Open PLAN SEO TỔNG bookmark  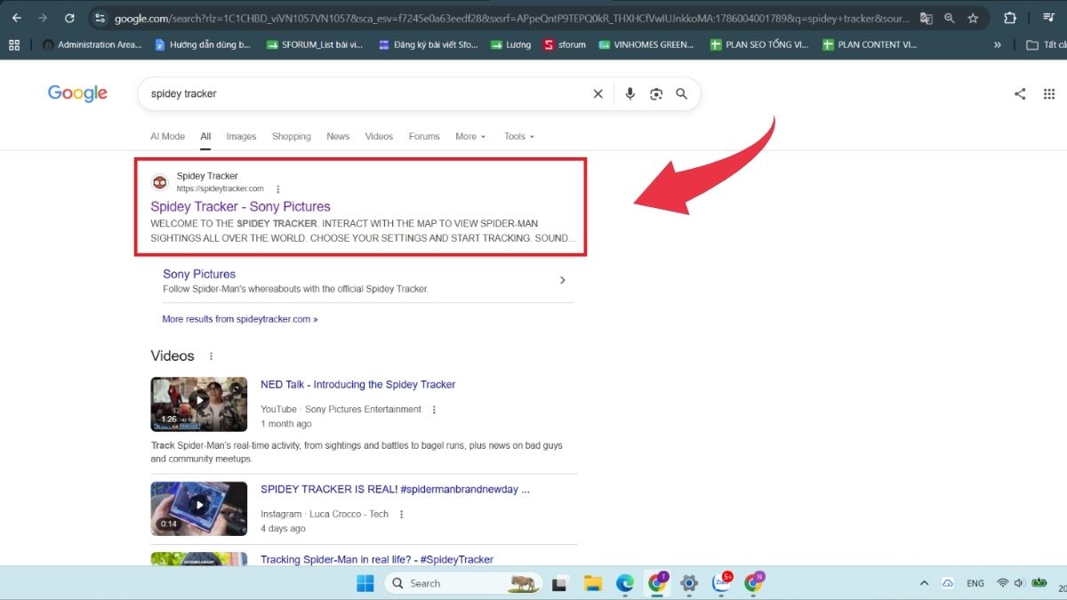758,44
